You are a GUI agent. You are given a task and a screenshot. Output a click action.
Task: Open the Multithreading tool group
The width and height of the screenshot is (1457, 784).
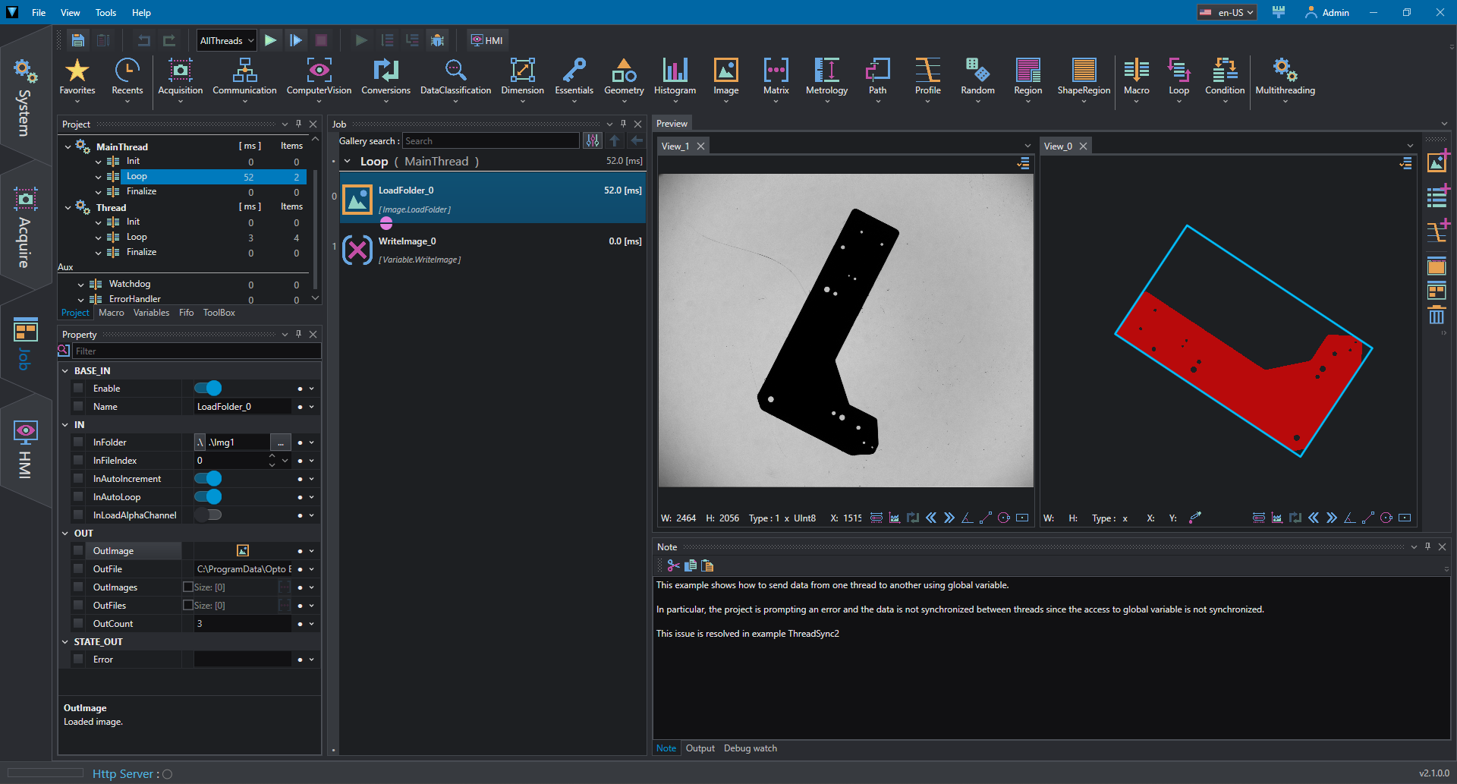tap(1285, 77)
